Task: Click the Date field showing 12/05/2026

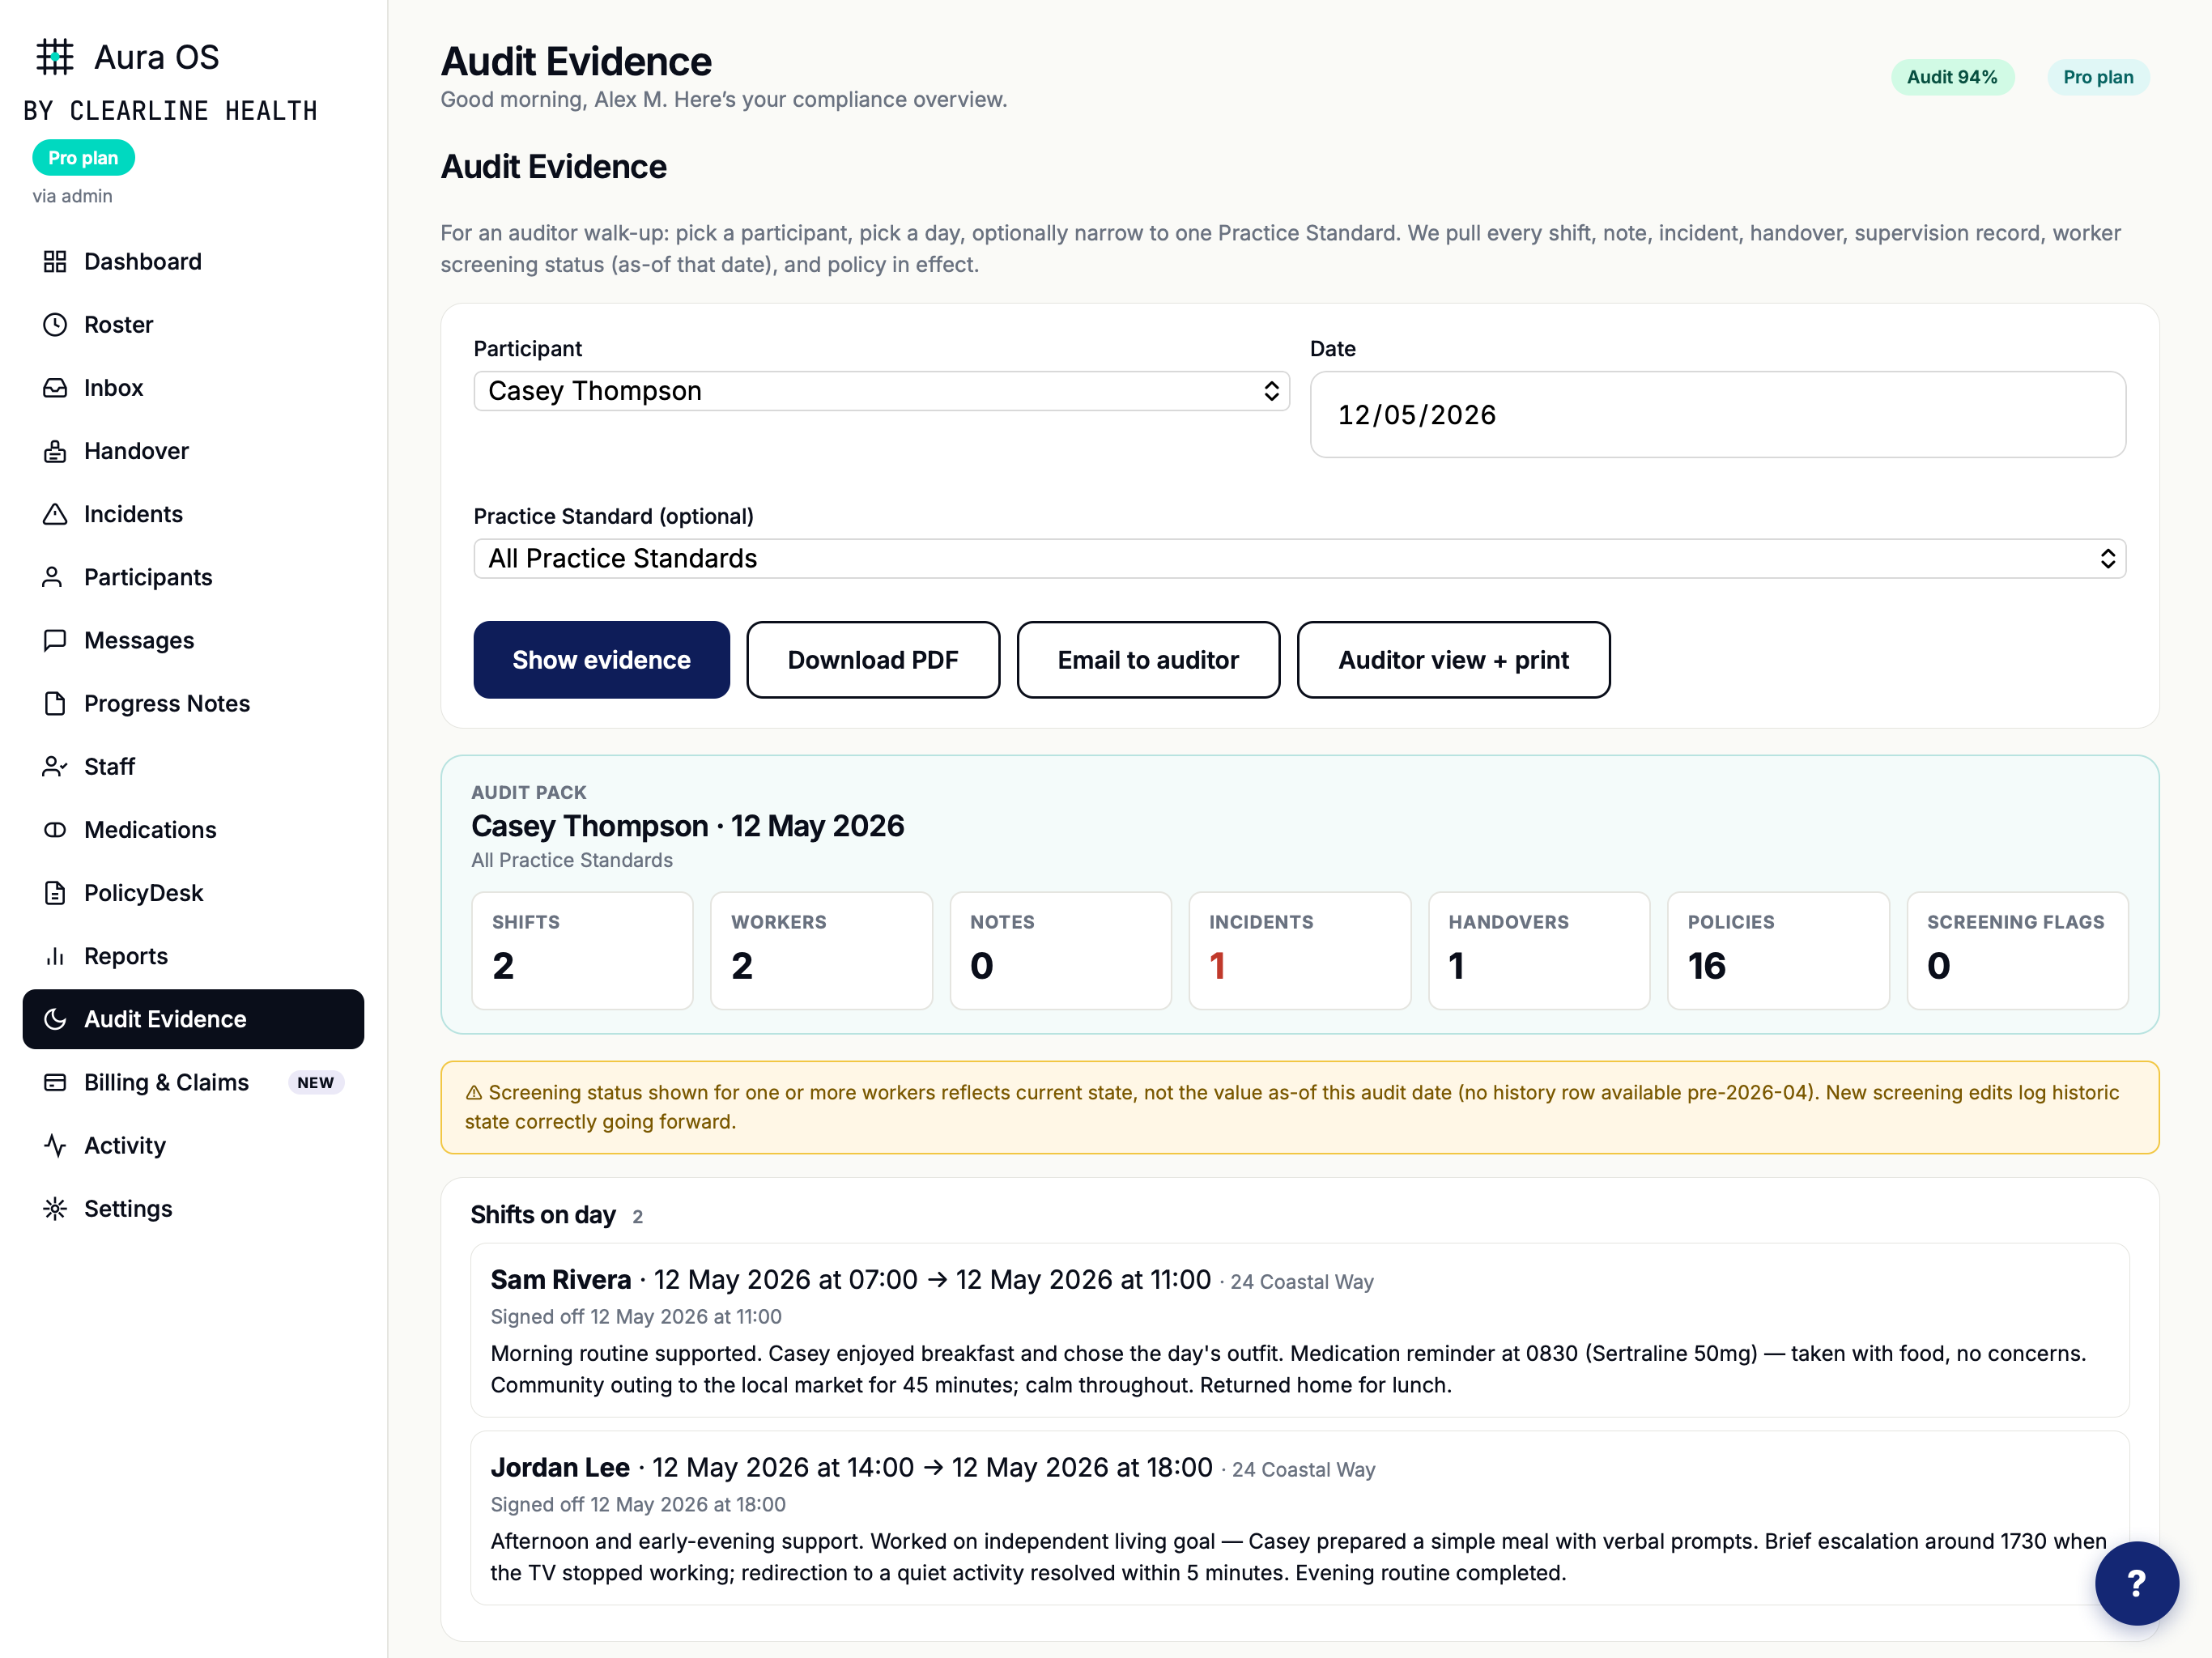Action: tap(1717, 415)
